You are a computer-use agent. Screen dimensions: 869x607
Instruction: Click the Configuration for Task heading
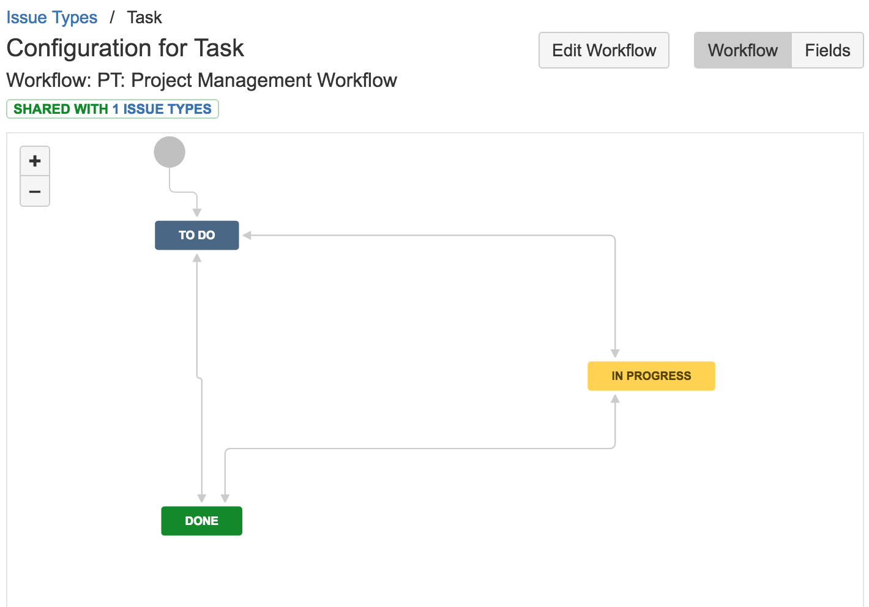125,48
